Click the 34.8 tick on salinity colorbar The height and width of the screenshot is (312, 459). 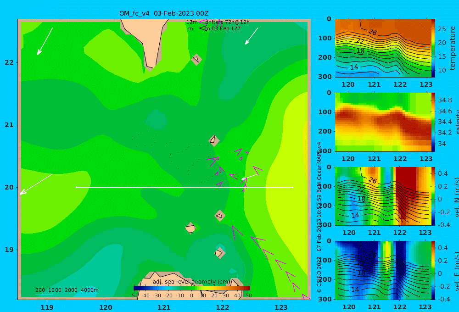point(445,100)
